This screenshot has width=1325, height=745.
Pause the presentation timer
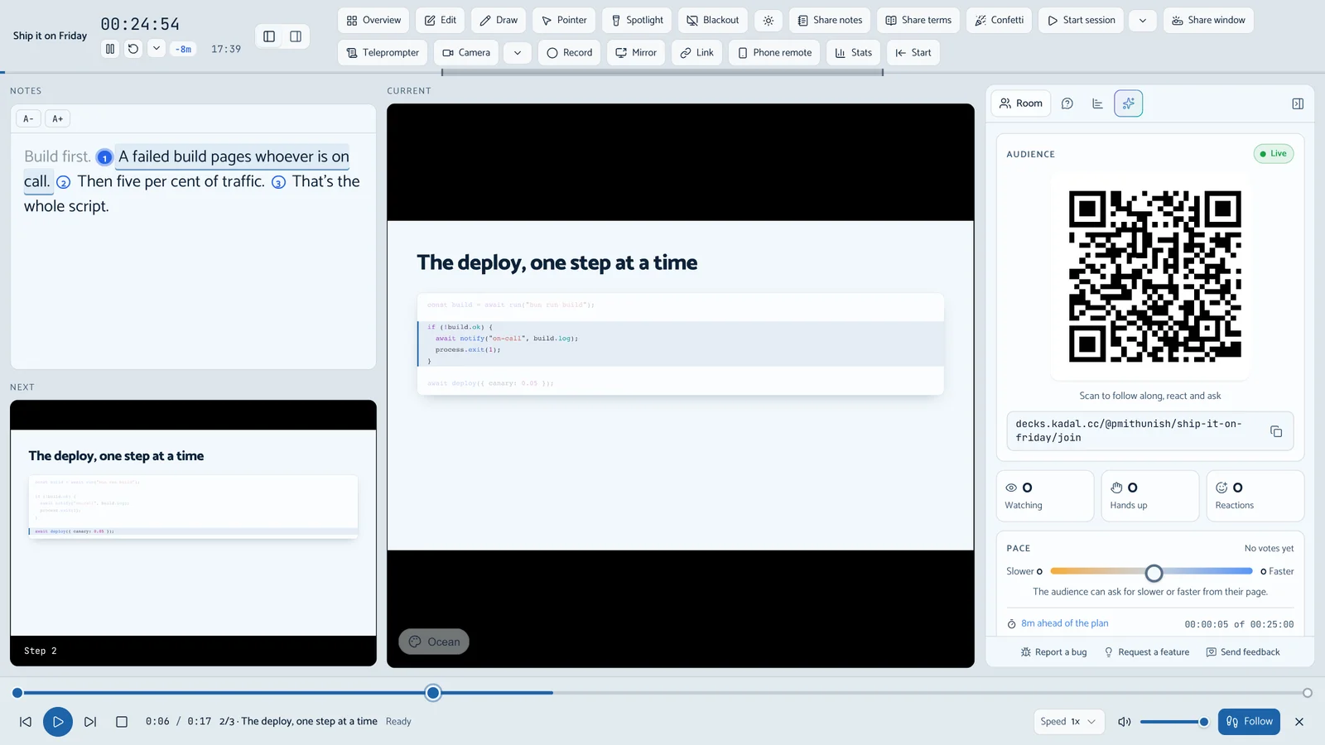coord(110,49)
